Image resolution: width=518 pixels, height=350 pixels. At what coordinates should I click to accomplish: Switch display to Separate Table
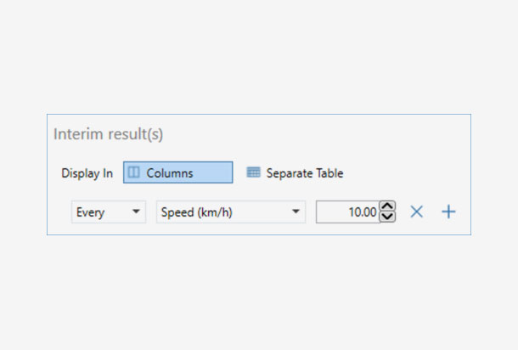coord(296,172)
